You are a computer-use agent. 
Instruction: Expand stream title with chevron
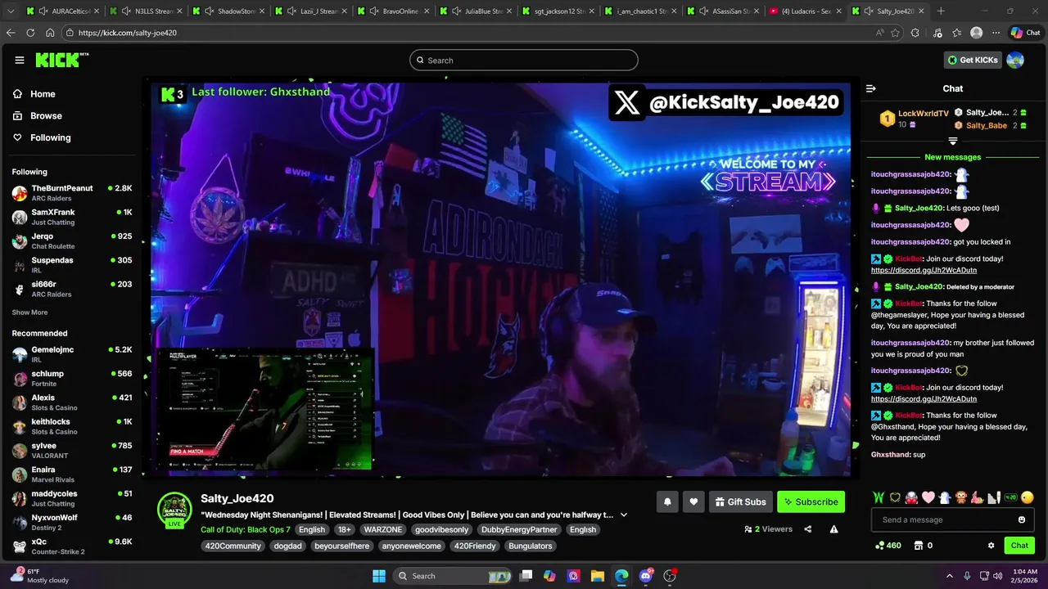(x=624, y=515)
